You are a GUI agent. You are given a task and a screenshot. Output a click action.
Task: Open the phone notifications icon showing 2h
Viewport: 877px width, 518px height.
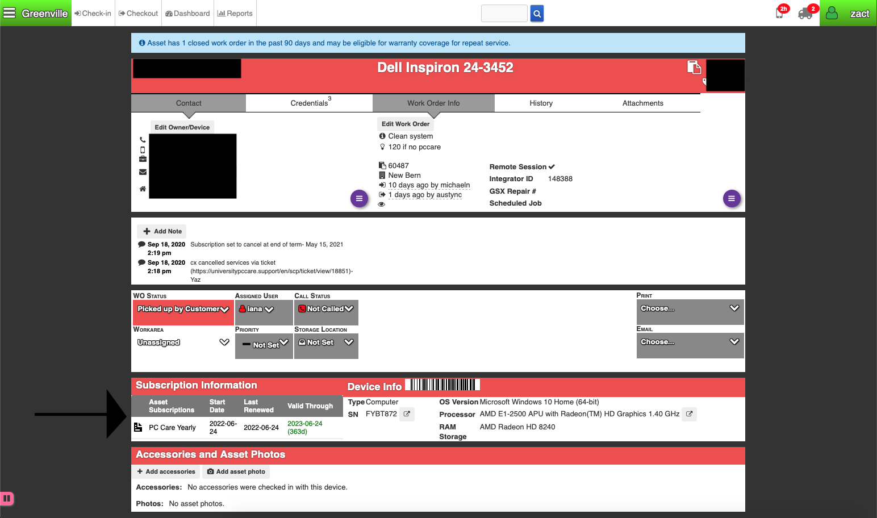pyautogui.click(x=780, y=13)
